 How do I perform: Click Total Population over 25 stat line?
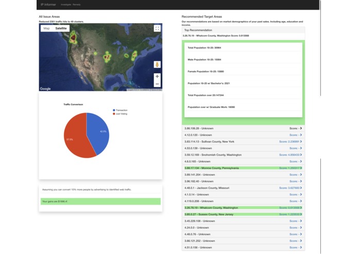(206, 95)
